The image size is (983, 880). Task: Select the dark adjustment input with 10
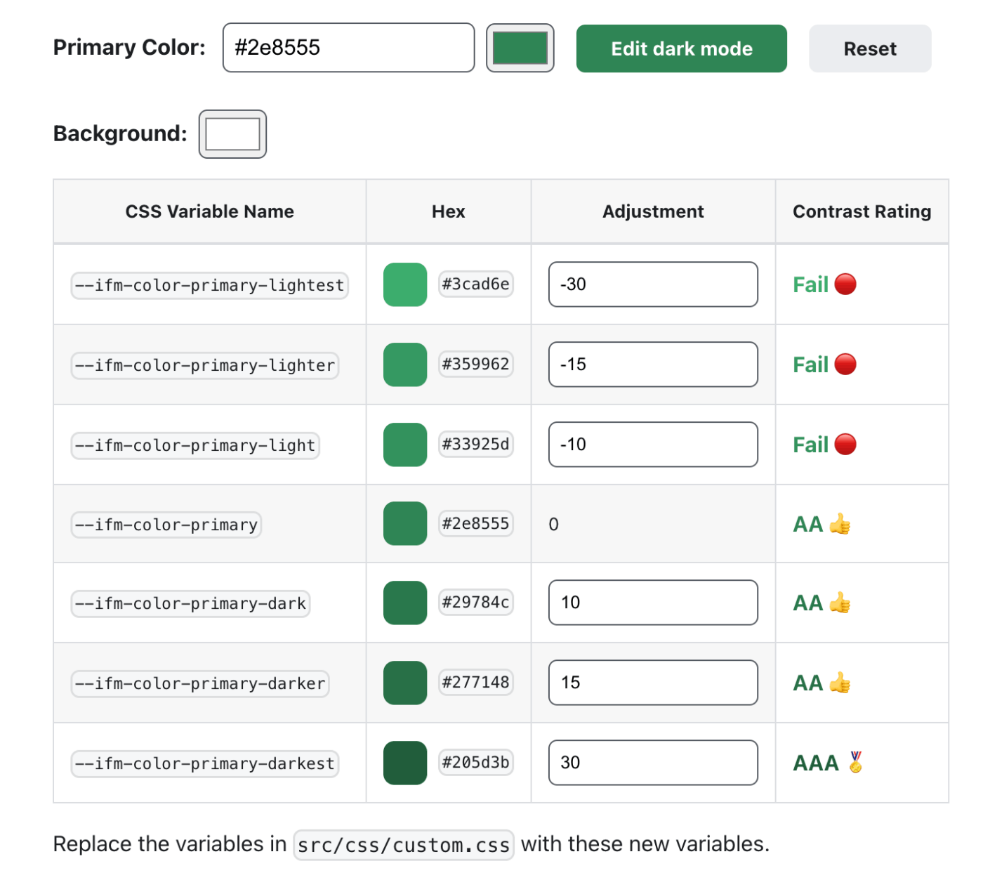pos(652,603)
